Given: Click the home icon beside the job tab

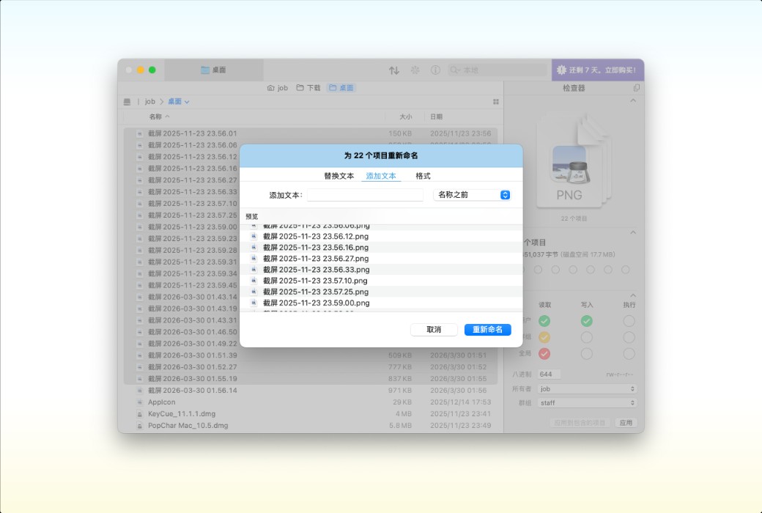Looking at the screenshot, I should [272, 86].
